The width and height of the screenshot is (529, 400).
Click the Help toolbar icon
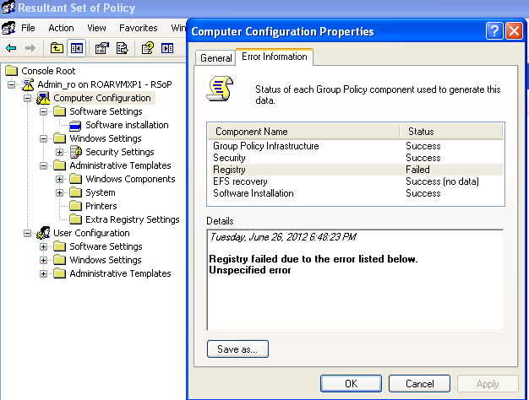(x=147, y=49)
